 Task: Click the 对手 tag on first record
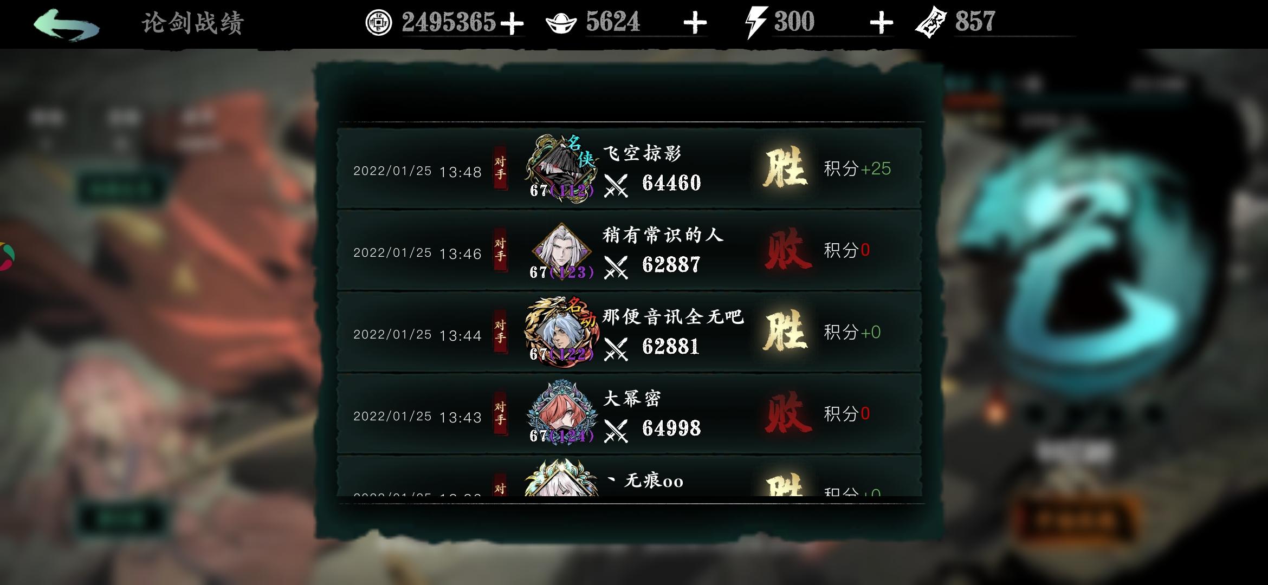(x=500, y=168)
